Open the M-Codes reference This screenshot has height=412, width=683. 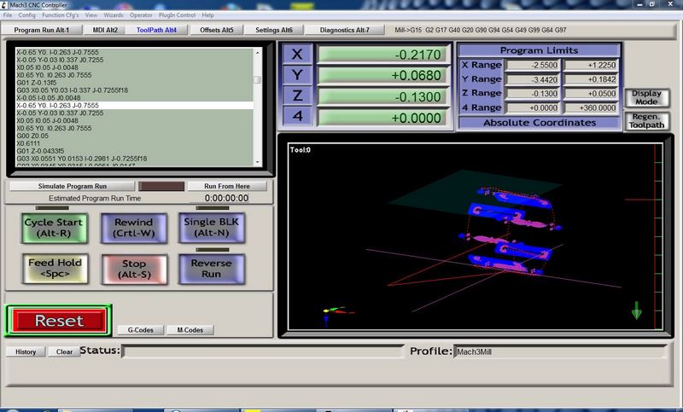coord(190,330)
